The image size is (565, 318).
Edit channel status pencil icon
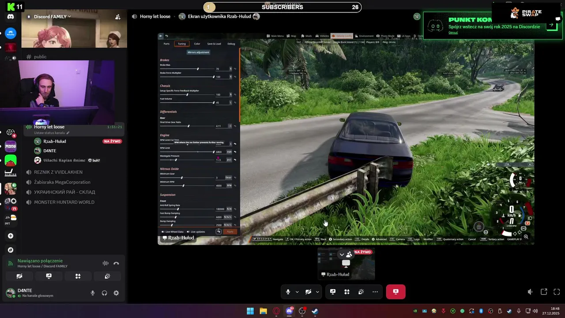(x=68, y=133)
